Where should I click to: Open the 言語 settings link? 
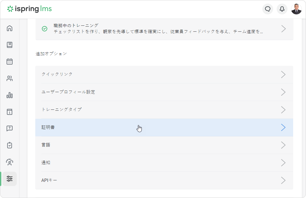(x=46, y=145)
